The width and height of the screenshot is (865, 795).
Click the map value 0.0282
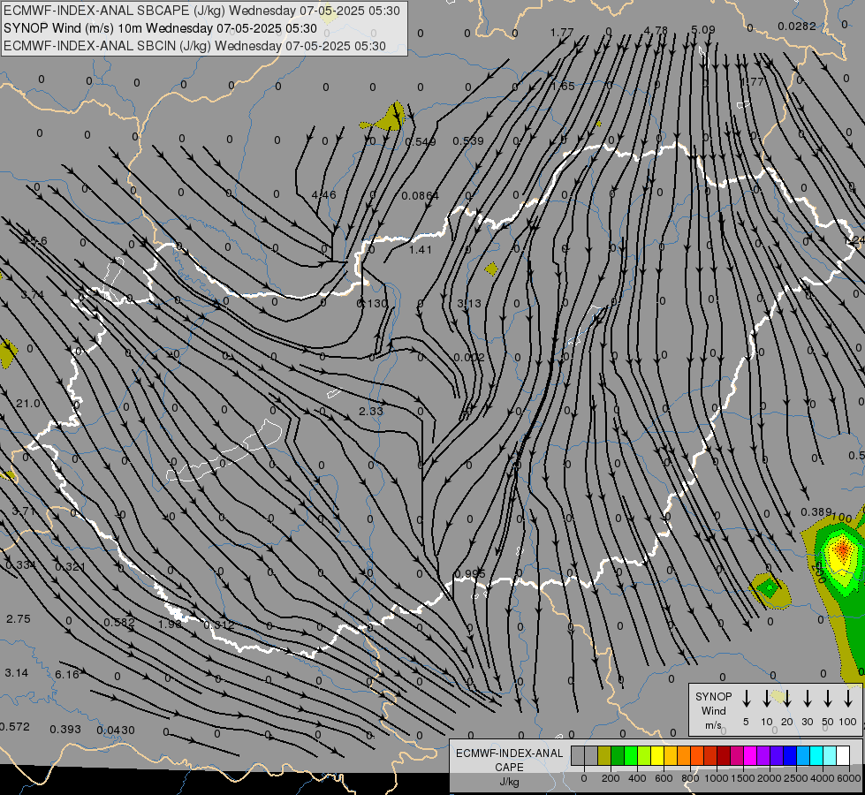797,26
